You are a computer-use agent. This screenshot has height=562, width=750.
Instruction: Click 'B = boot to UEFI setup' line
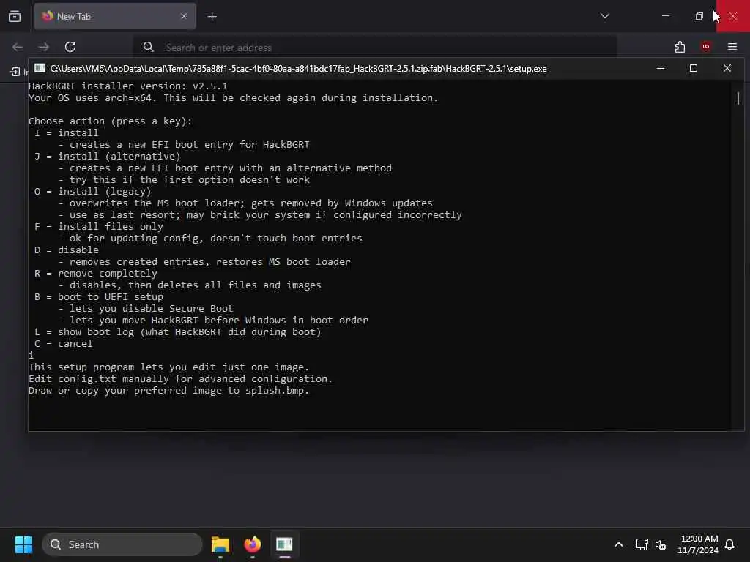[x=99, y=297]
